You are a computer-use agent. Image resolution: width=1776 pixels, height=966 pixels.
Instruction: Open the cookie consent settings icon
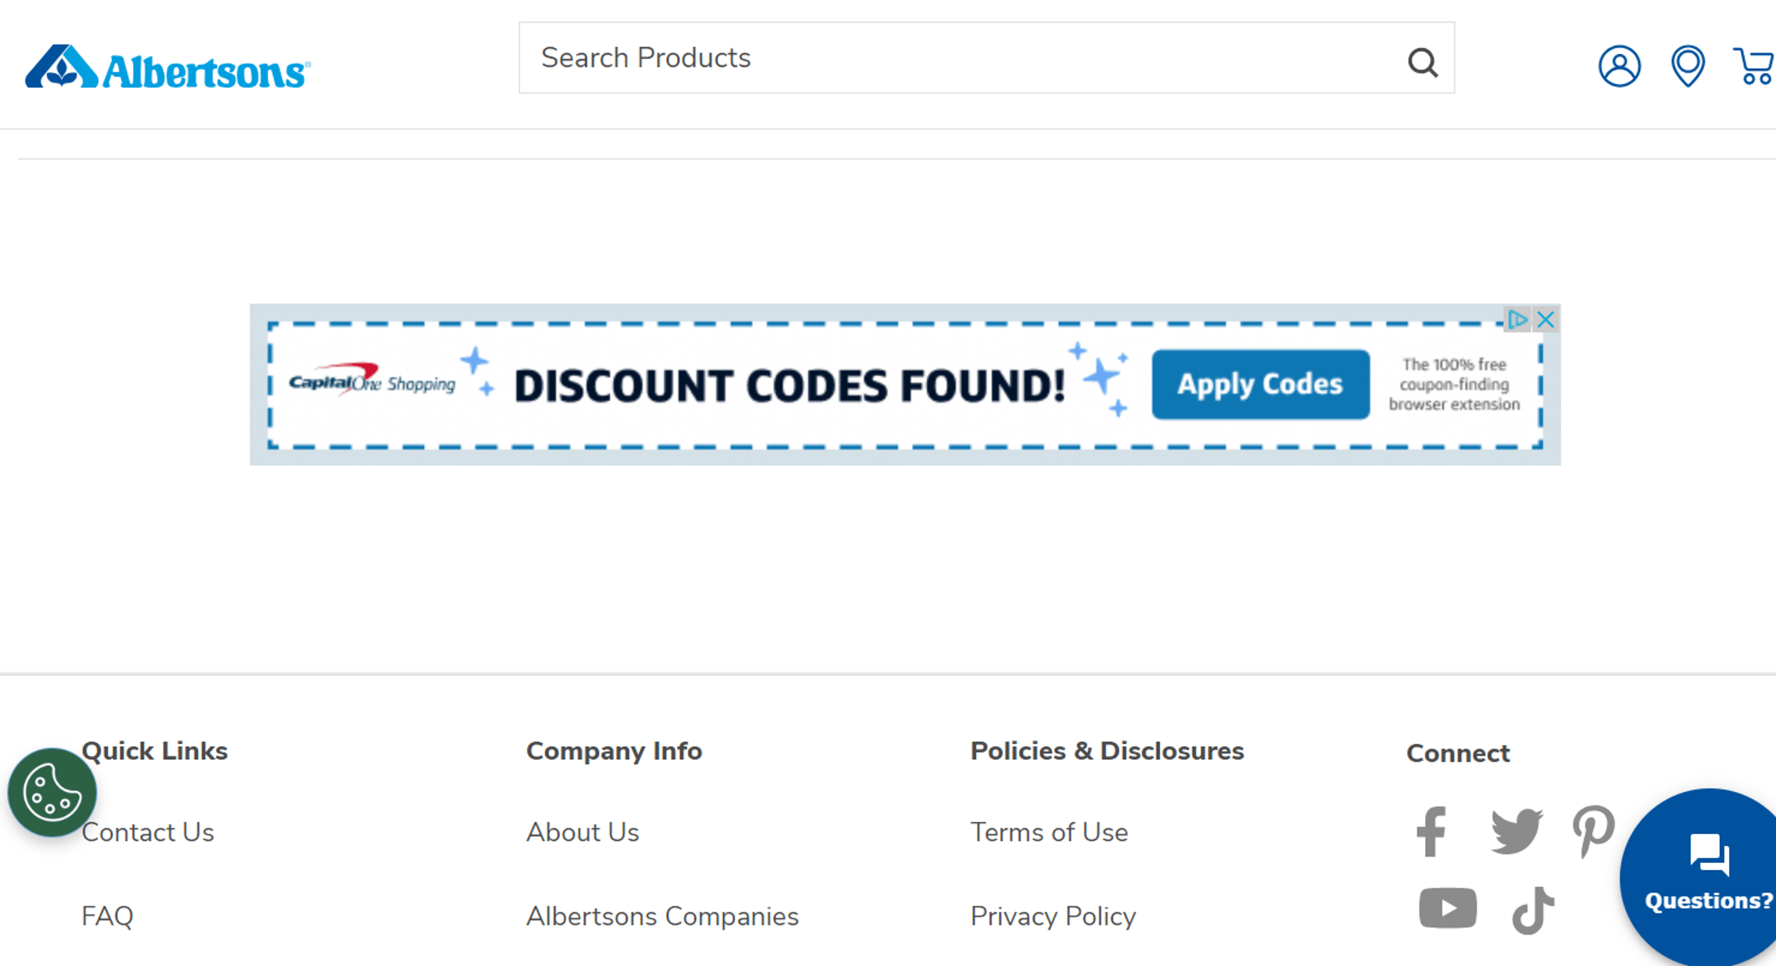(52, 791)
